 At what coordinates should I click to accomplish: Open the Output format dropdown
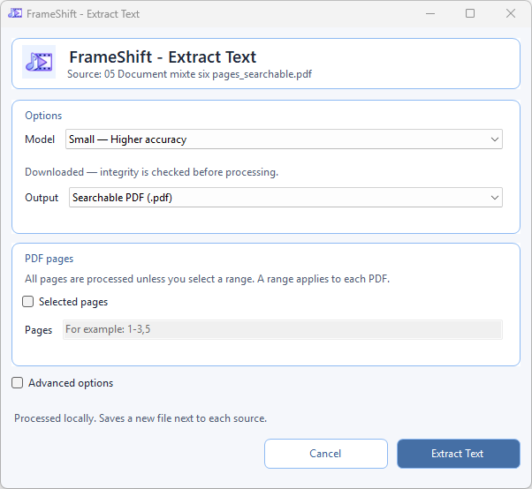pos(285,198)
